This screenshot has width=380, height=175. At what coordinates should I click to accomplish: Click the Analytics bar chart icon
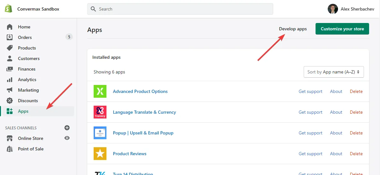pyautogui.click(x=10, y=80)
